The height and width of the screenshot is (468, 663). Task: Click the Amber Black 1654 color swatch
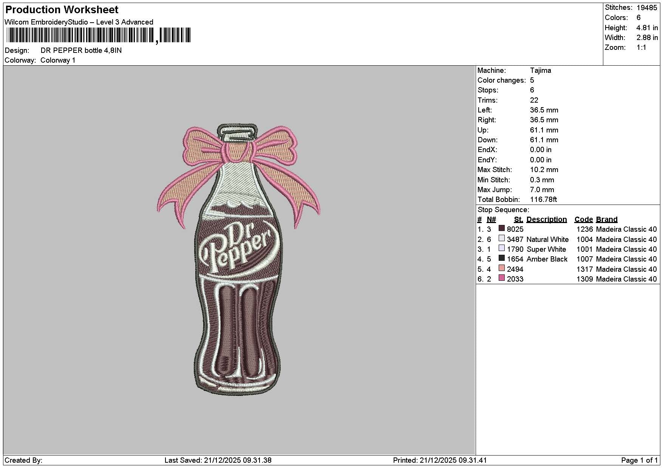tap(502, 258)
